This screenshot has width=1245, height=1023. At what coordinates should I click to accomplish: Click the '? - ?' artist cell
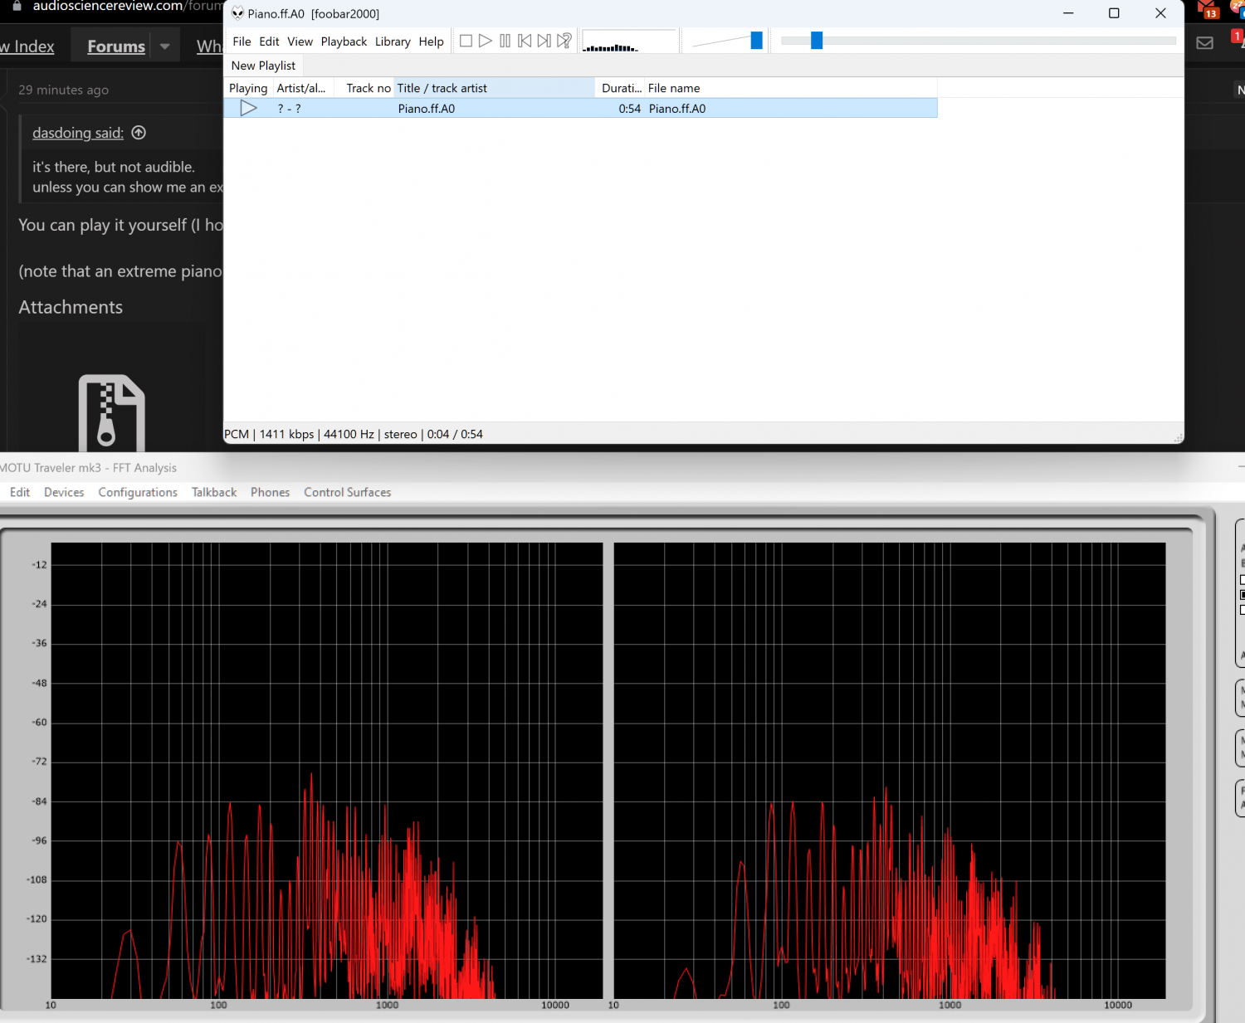[x=289, y=109]
